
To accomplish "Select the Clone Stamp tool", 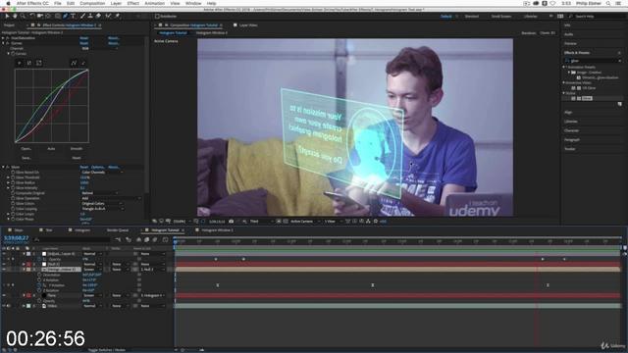I will pyautogui.click(x=90, y=16).
